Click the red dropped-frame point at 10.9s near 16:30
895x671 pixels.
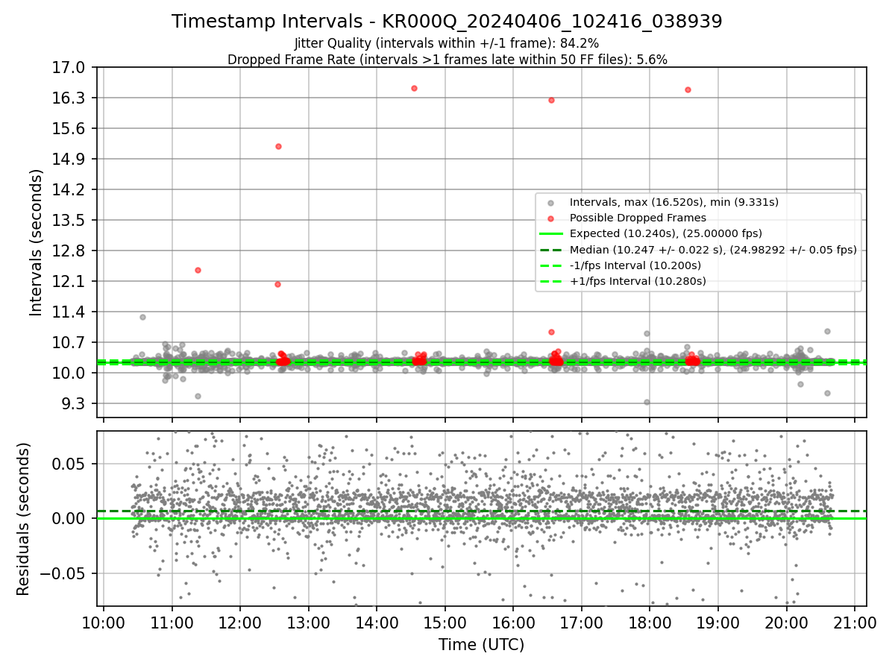[x=552, y=332]
